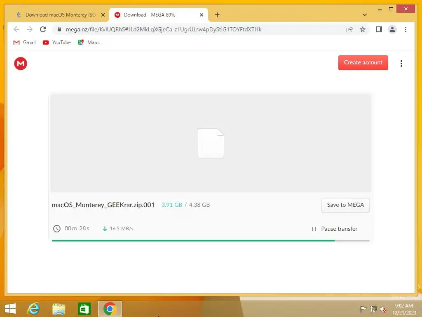
Task: Click the 16.5 MB/s speed text
Action: 122,229
